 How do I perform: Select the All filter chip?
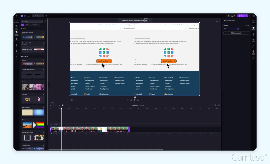(23, 25)
